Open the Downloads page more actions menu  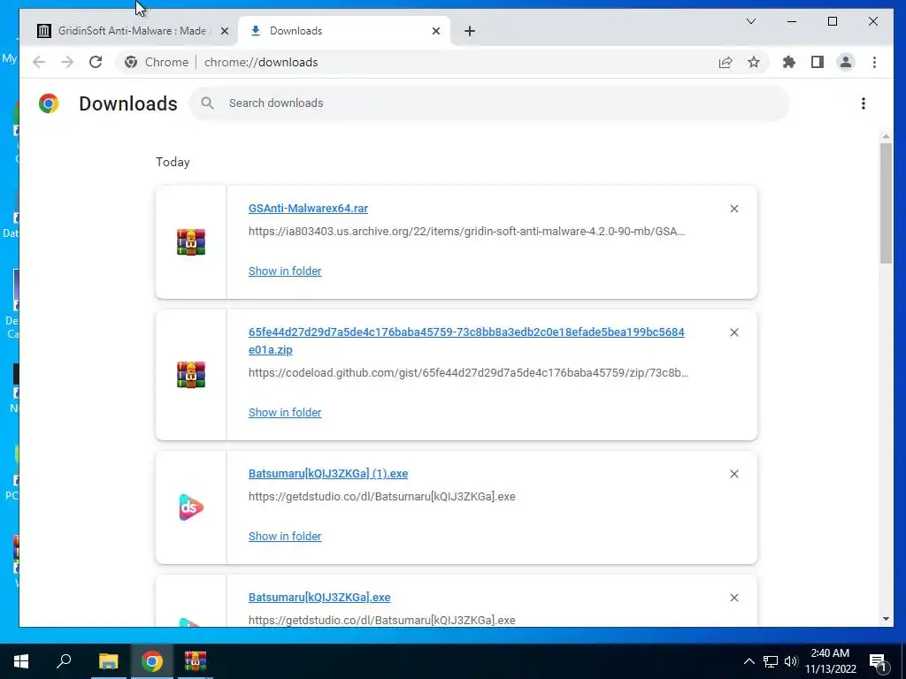[864, 103]
